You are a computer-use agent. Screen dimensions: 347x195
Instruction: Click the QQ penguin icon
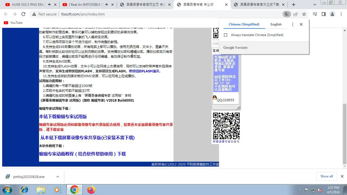[215, 98]
